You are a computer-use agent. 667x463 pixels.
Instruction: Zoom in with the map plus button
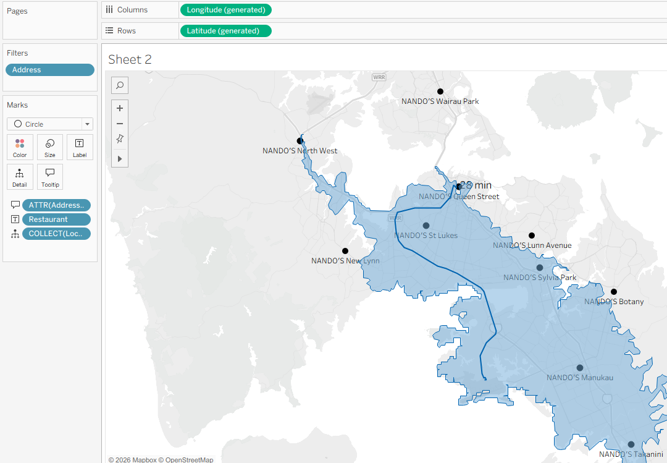pos(120,108)
